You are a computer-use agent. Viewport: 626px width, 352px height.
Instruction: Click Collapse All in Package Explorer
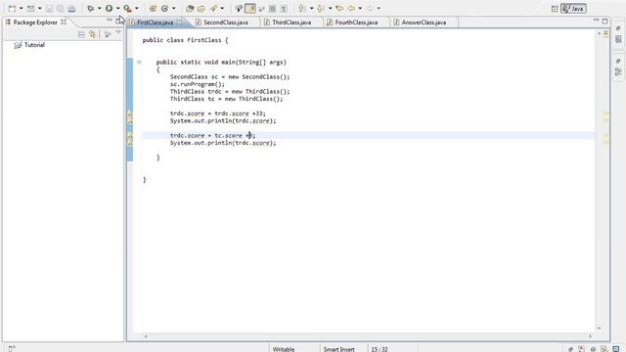tap(81, 35)
